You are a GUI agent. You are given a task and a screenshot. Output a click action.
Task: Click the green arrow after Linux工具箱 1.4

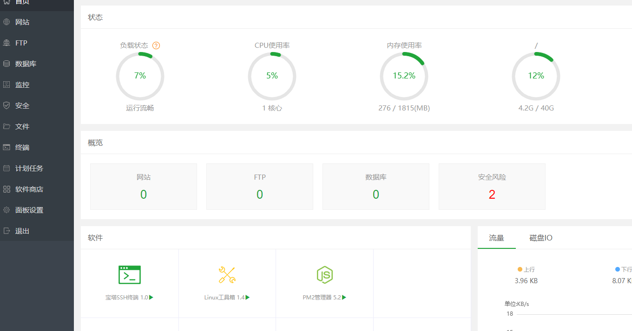tap(248, 297)
